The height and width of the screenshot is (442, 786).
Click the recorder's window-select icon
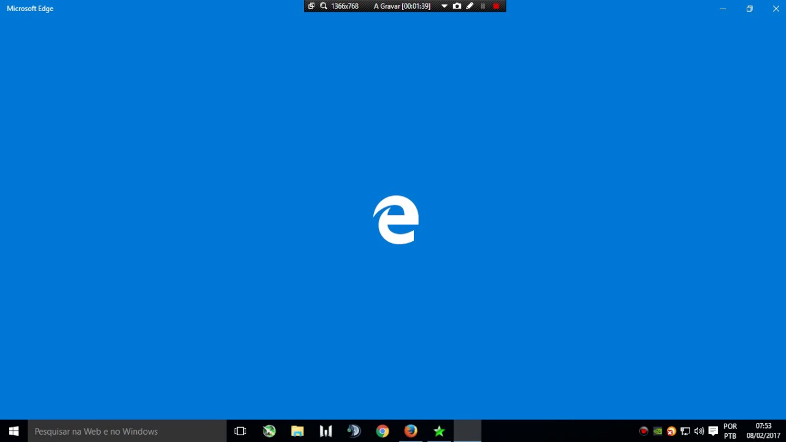tap(311, 6)
